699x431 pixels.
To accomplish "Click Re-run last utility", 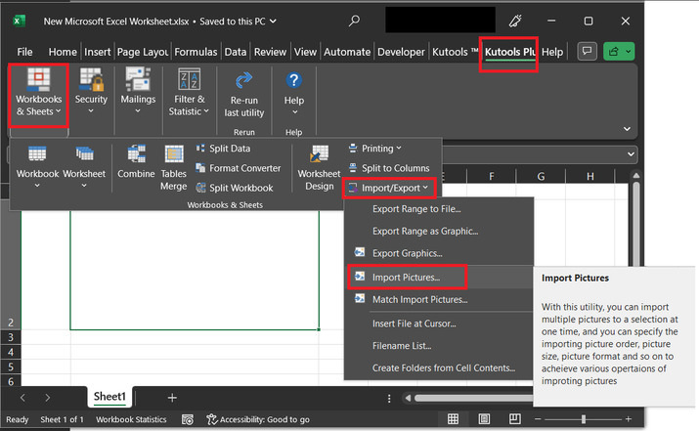I will [243, 96].
